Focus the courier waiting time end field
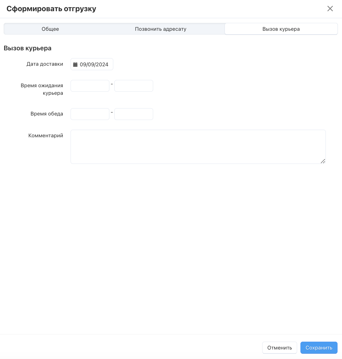342x359 pixels. (x=134, y=86)
